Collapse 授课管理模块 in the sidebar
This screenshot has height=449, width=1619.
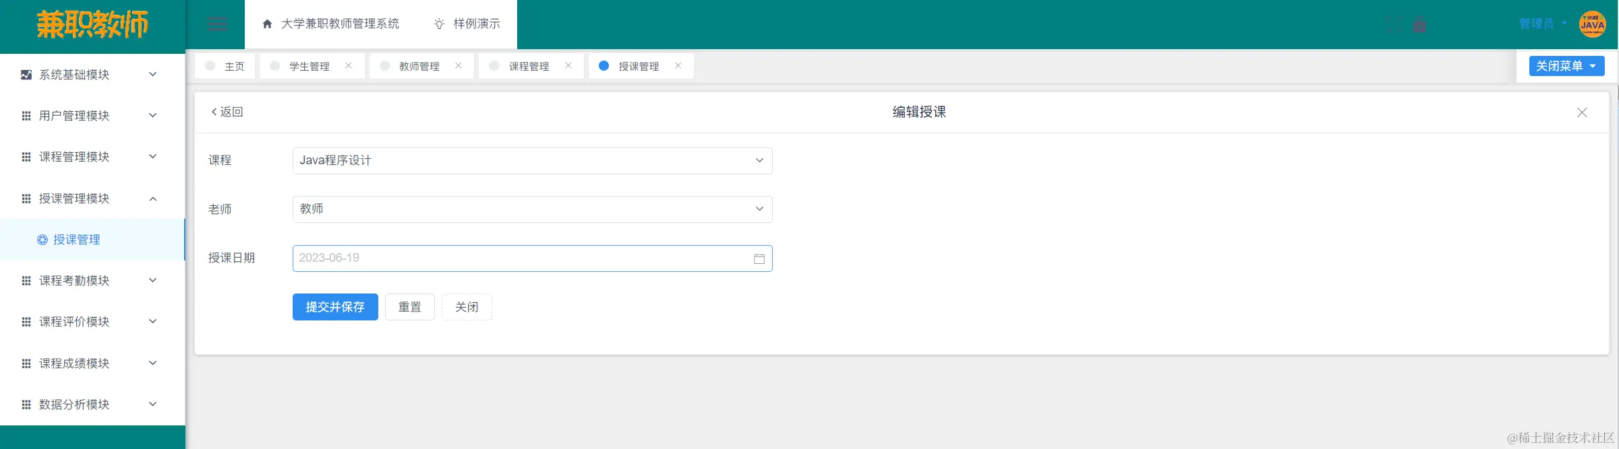pos(92,199)
